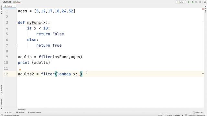
Task: Click on 'def myFunc(x):' text
Action: click(x=34, y=23)
